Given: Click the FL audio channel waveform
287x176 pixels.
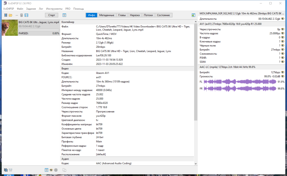Looking at the screenshot, I should pos(240,82).
